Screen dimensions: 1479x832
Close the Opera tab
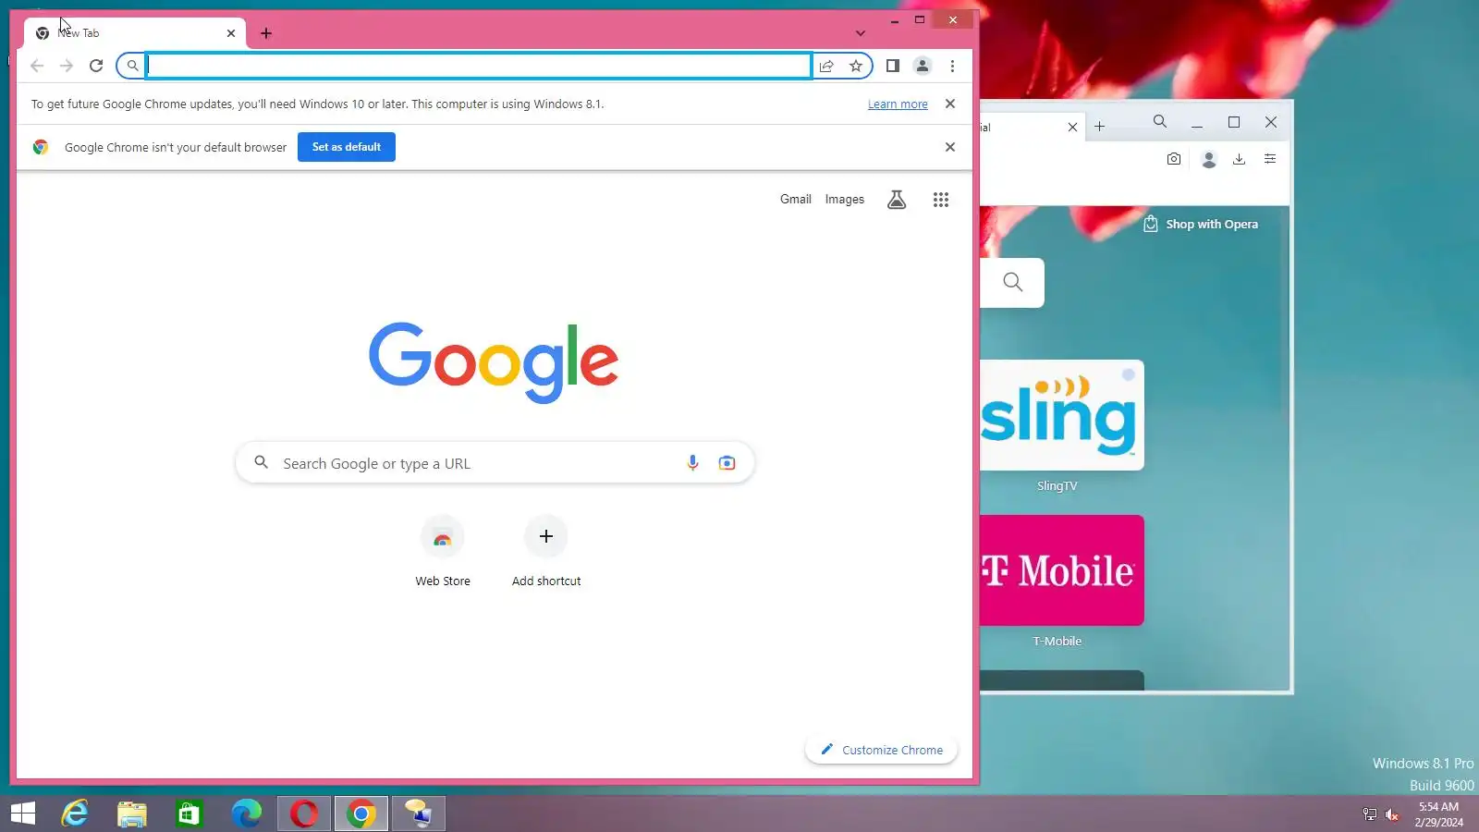click(1072, 127)
